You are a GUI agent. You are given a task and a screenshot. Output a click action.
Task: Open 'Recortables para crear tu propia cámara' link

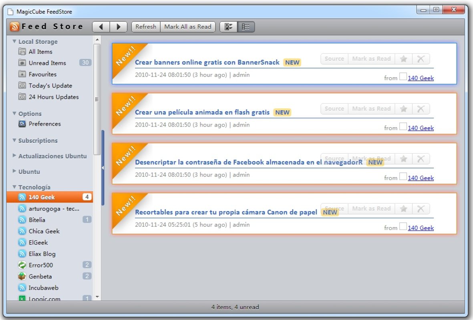coord(226,212)
